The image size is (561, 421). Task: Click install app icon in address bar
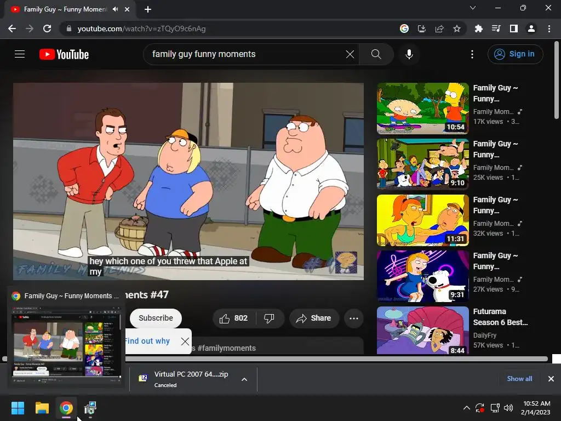[x=422, y=29]
